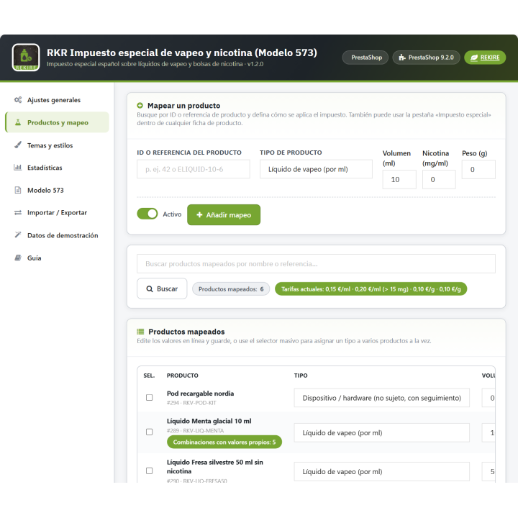Toggle the Activo switch
Image resolution: width=518 pixels, height=518 pixels.
coord(147,214)
